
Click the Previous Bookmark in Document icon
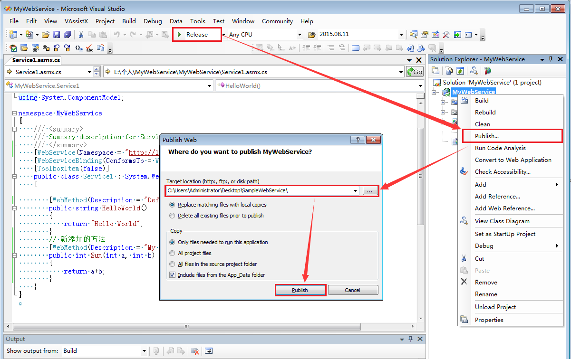coord(409,48)
